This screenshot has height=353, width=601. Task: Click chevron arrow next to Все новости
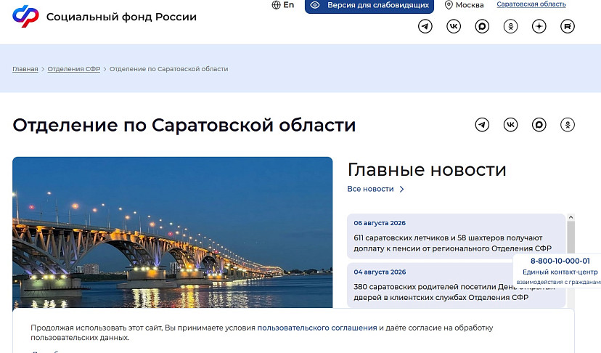point(401,189)
